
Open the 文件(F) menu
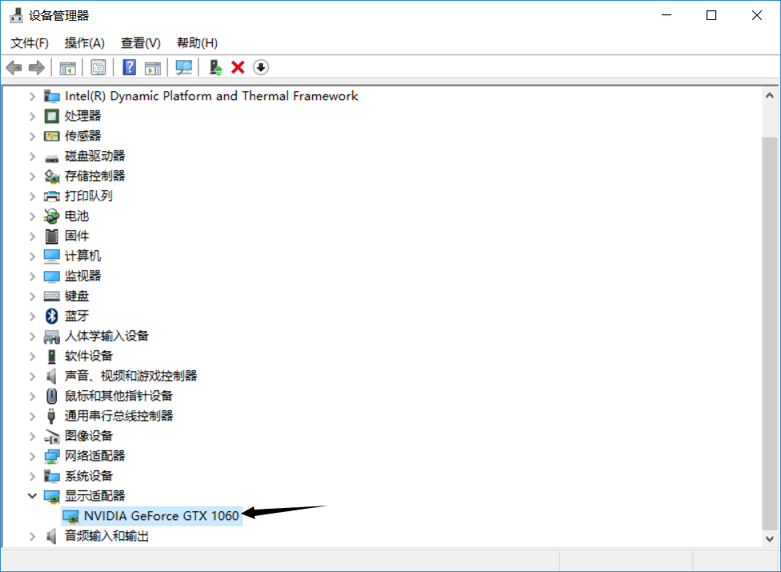click(29, 42)
